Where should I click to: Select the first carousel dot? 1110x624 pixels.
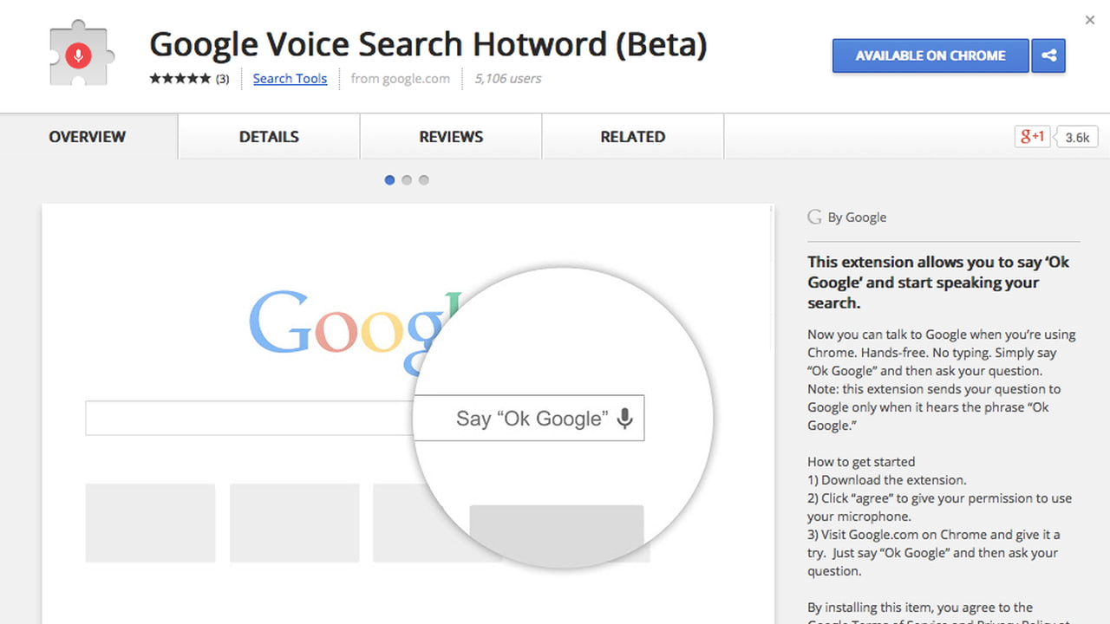click(x=389, y=180)
